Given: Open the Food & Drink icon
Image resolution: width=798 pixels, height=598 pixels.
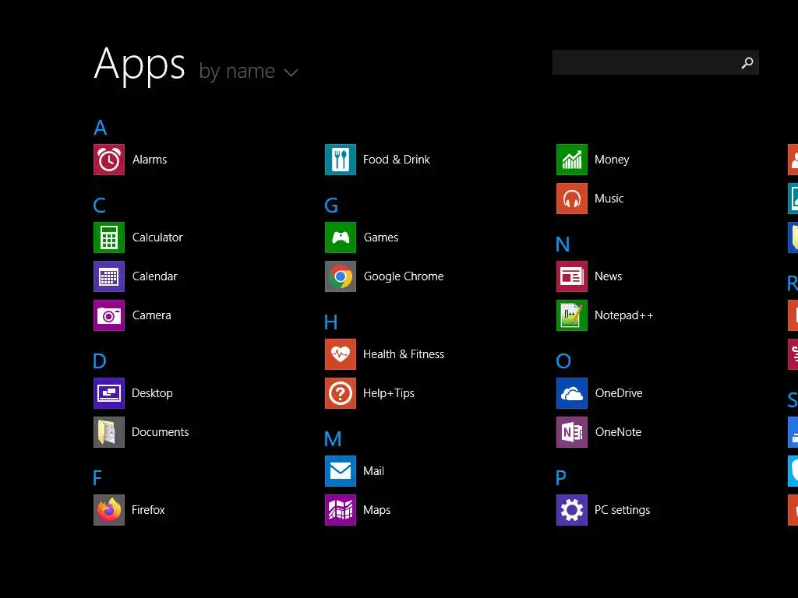Looking at the screenshot, I should point(341,160).
